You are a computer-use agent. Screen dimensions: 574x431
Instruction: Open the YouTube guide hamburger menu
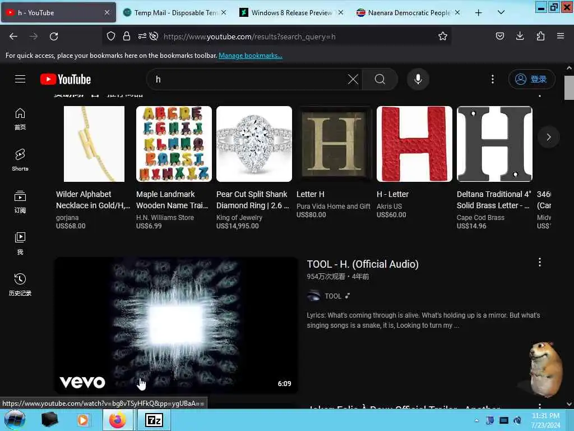[x=20, y=79]
